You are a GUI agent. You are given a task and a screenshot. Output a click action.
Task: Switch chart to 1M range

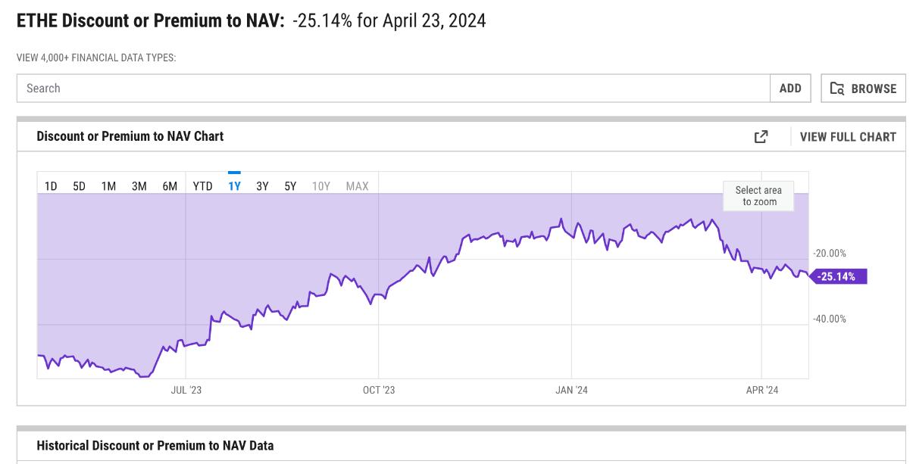click(108, 185)
